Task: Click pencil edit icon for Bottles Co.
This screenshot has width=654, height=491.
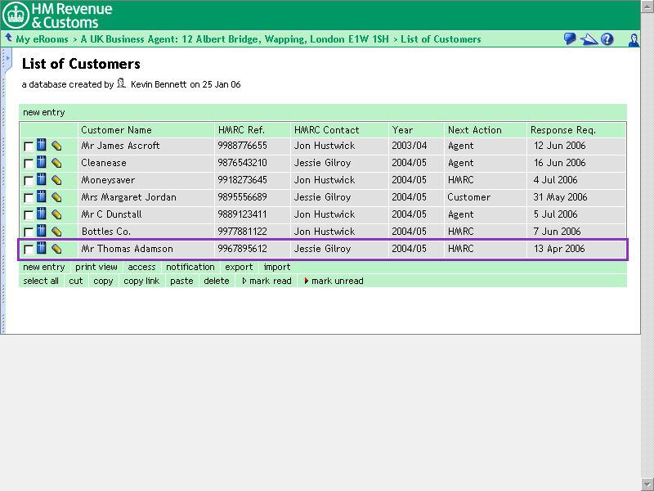Action: 56,232
